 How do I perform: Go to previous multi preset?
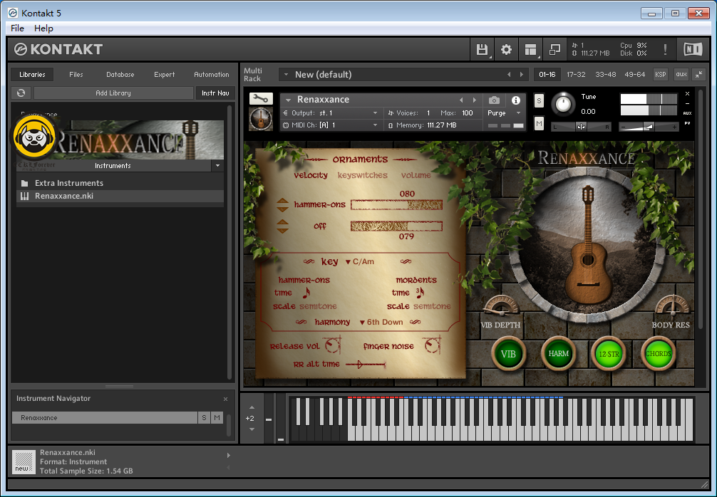pos(509,75)
